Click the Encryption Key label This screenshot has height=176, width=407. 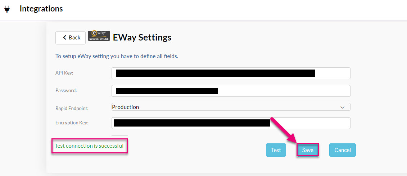[72, 123]
